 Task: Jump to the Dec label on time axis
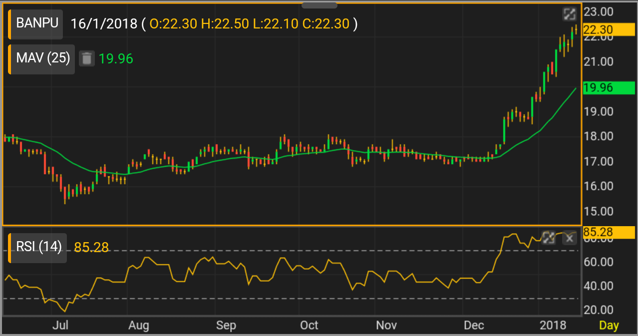pos(474,326)
